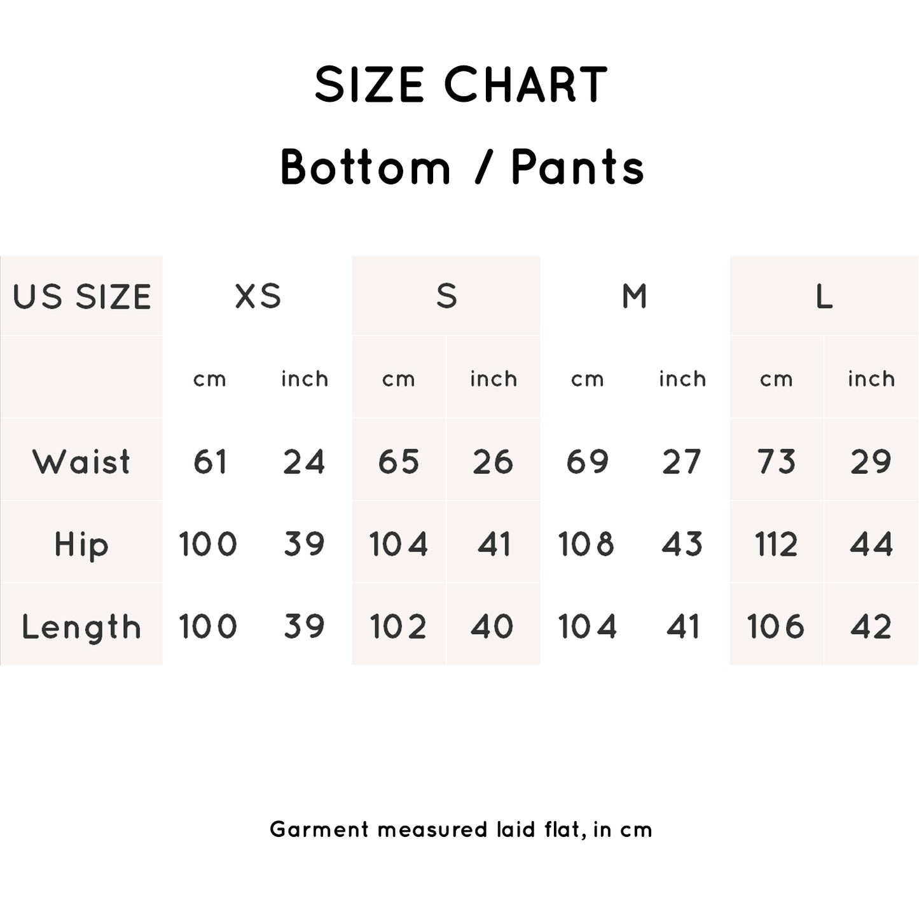
Task: Click L hip value 112 cm
Action: pyautogui.click(x=776, y=544)
